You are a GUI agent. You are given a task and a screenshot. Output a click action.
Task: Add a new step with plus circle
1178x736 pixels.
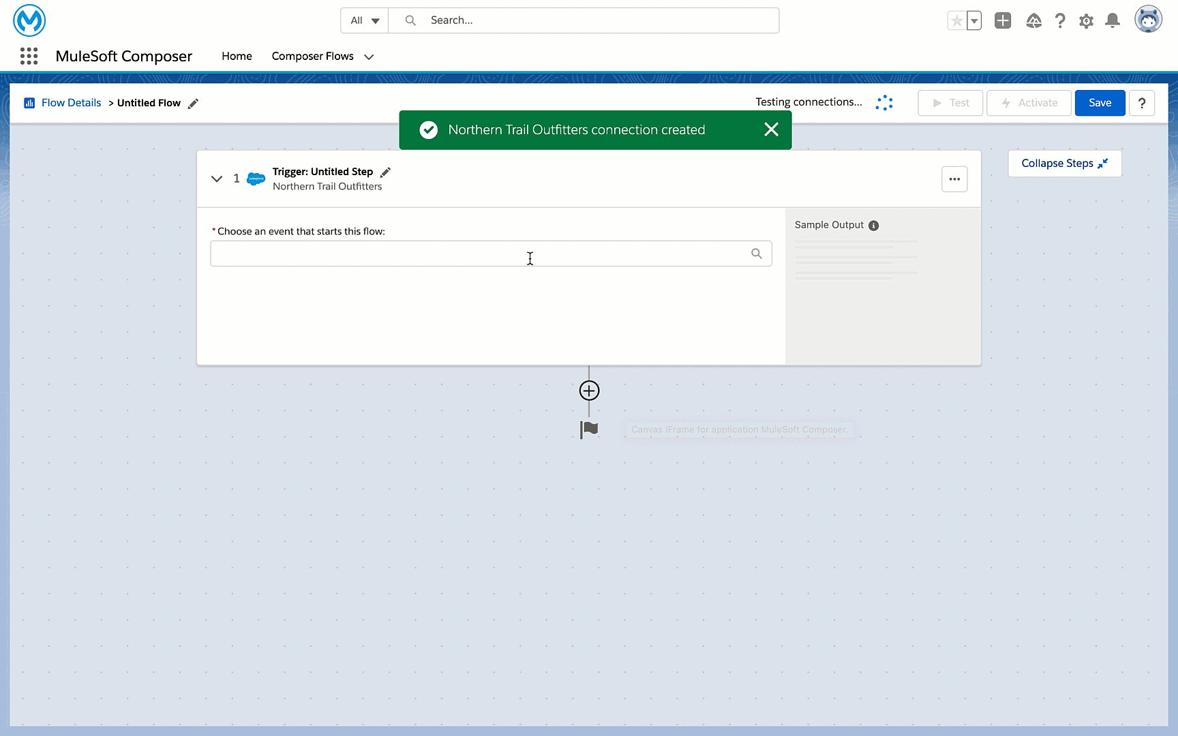click(589, 390)
